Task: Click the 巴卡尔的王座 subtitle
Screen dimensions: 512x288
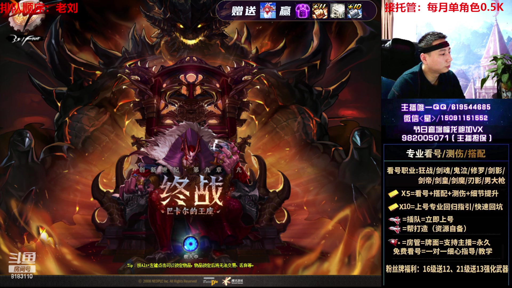Action: click(190, 211)
